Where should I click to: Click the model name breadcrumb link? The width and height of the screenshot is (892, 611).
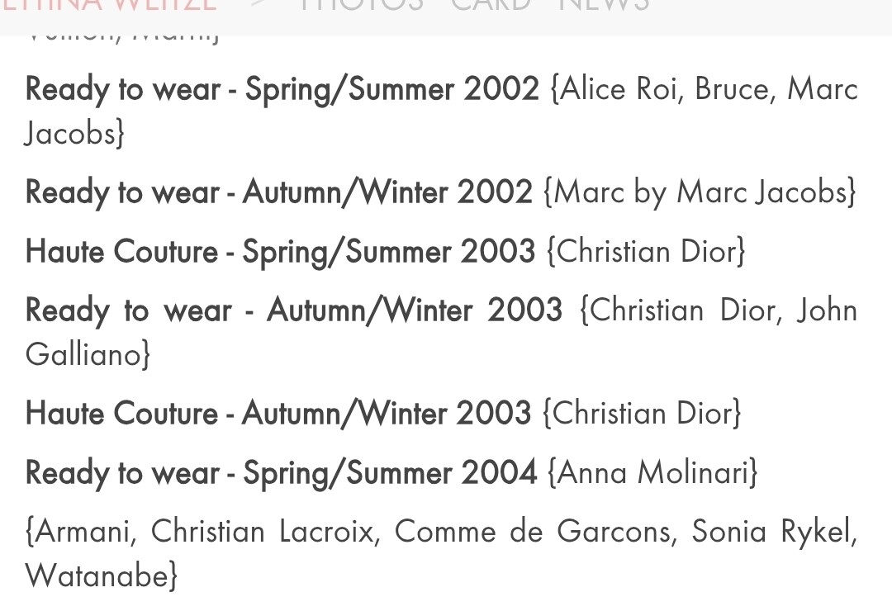[107, 5]
